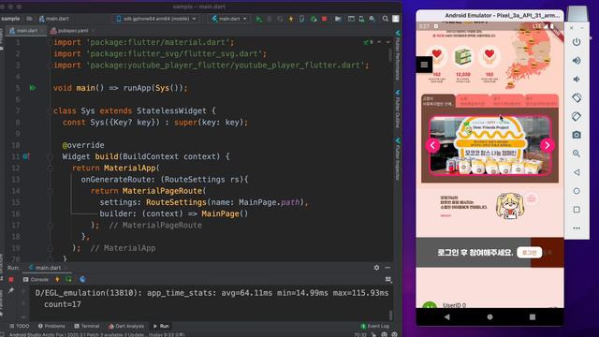
Task: Click emulator sidebar Overview square
Action: coord(577,210)
